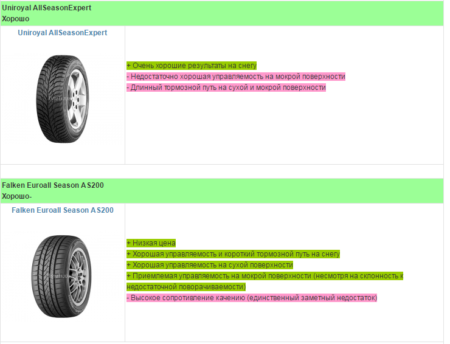Select 'Хорошая управляемость на сухой поверхности' pro
Screen dimensions: 450x344
click(x=210, y=265)
